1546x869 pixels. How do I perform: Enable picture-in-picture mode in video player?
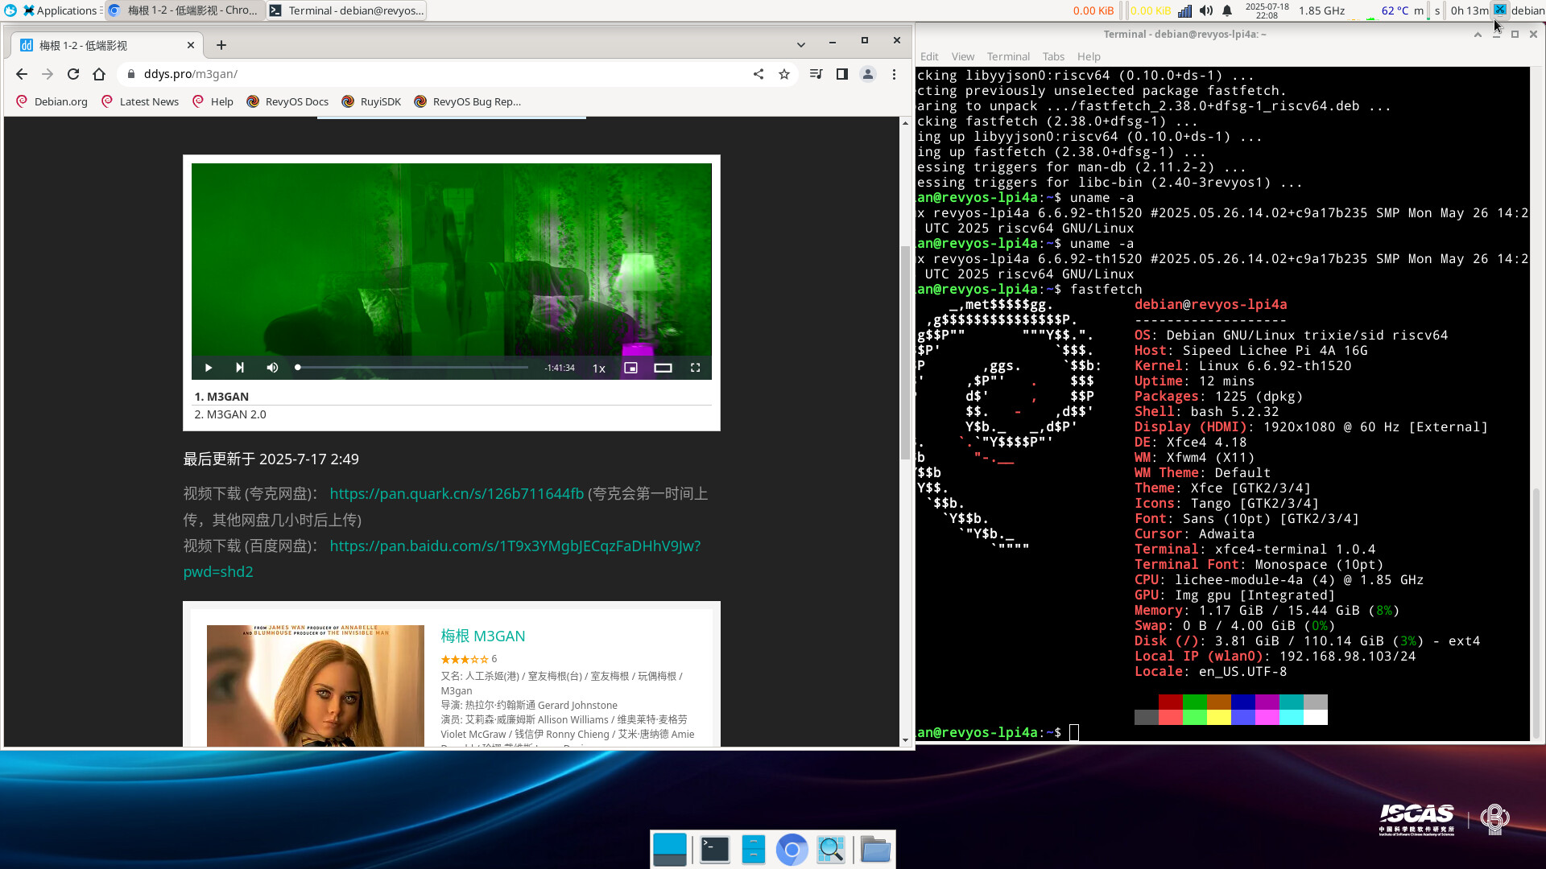[631, 368]
